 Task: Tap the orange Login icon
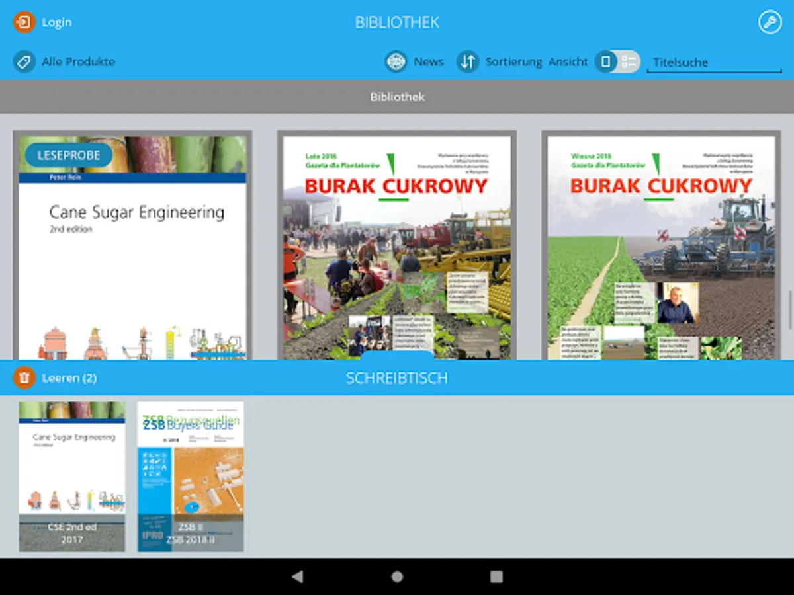24,22
